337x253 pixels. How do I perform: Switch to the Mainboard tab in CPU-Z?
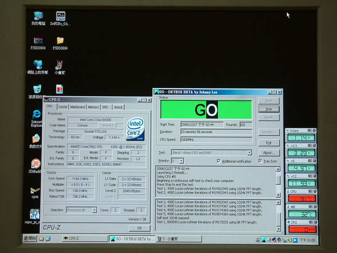coord(78,107)
